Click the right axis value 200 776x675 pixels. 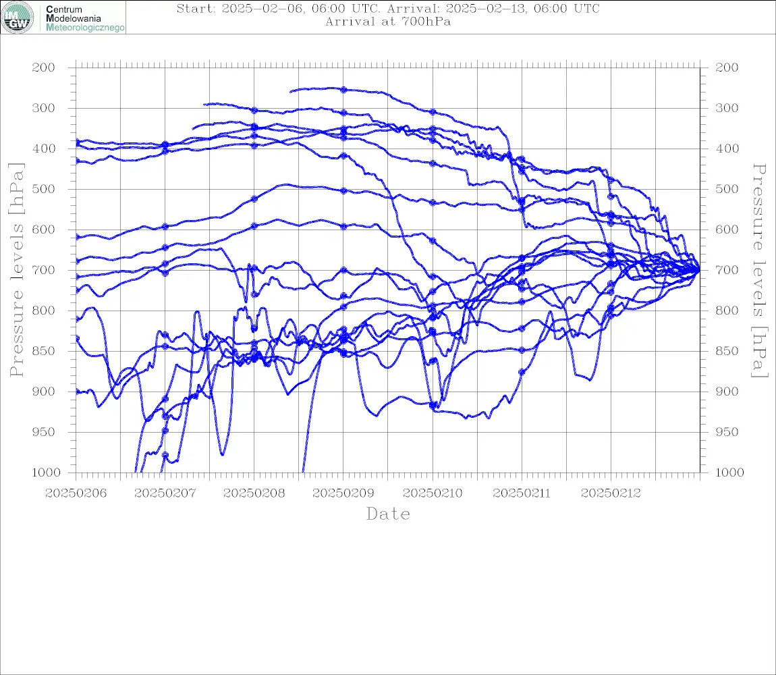click(727, 67)
